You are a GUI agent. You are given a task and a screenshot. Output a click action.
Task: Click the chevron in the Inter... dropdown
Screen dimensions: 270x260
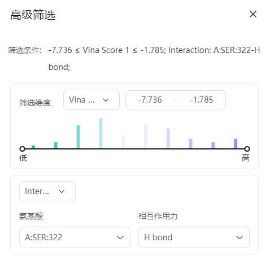pyautogui.click(x=62, y=191)
